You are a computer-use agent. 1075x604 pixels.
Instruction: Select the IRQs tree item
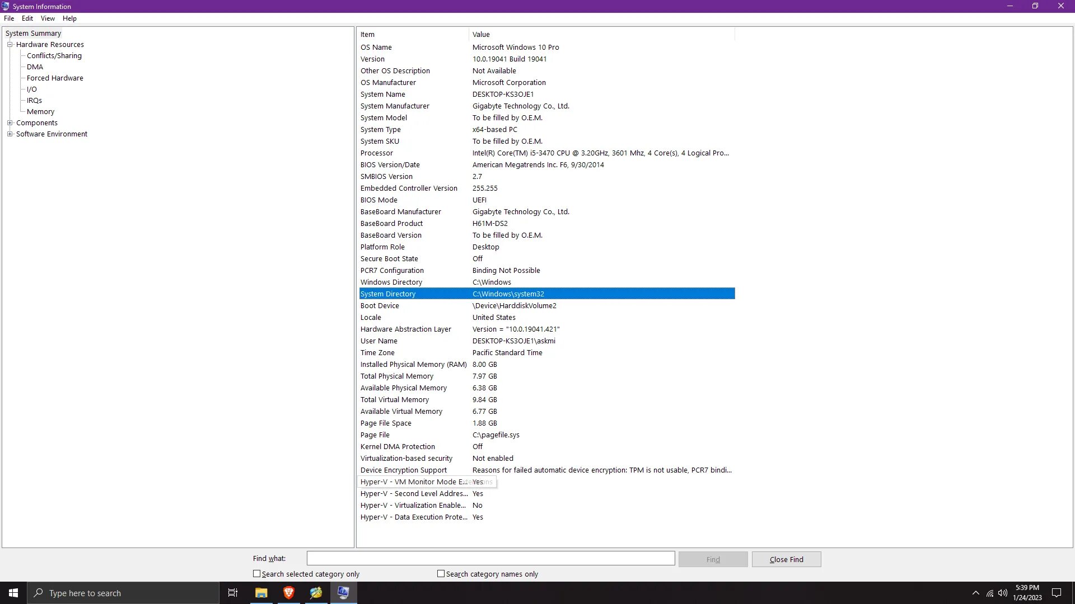pos(34,101)
